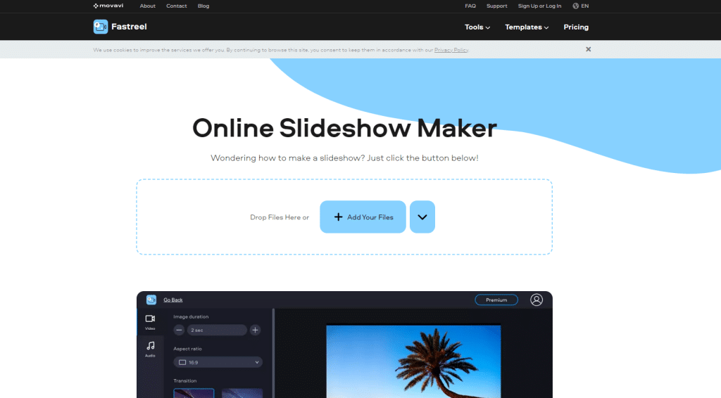Select the first transition thumbnail

pos(194,392)
